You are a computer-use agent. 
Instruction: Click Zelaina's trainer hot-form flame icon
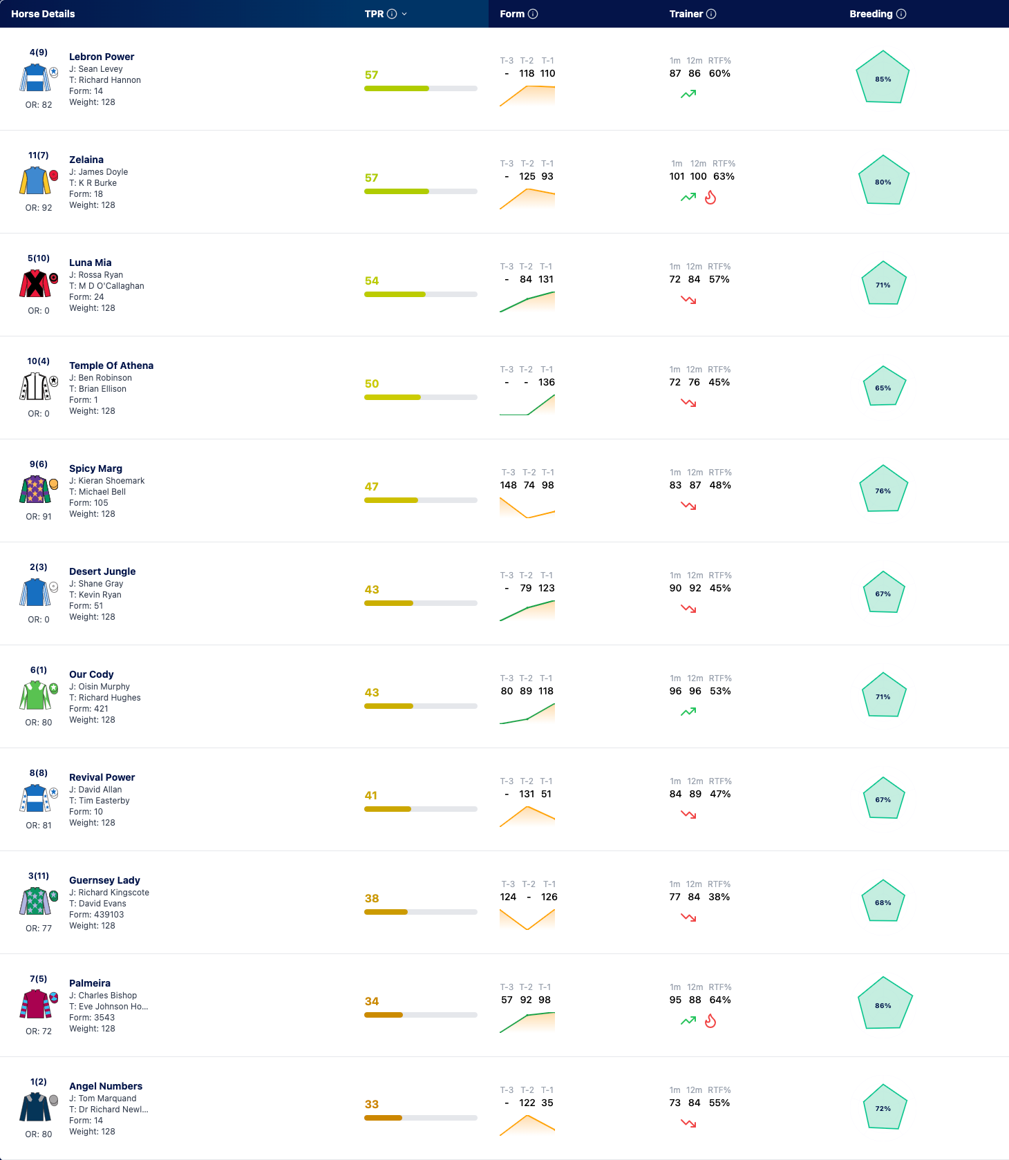(x=710, y=198)
